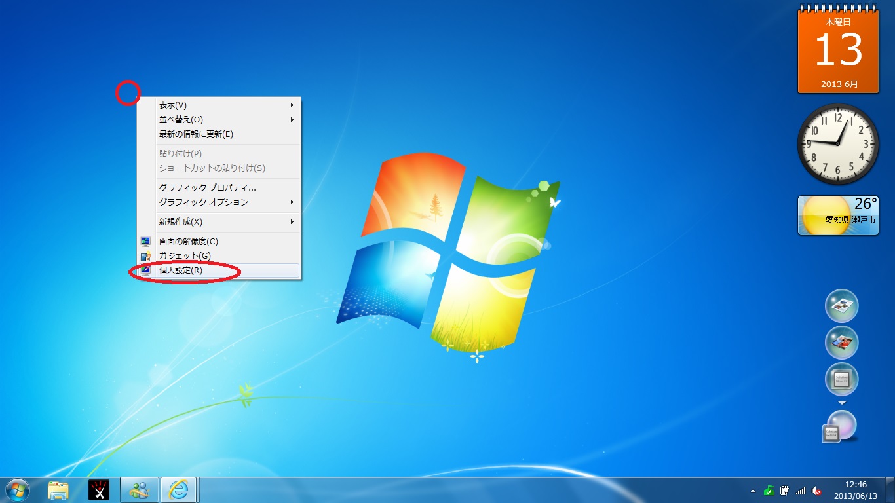Viewport: 895px width, 503px height.
Task: Launch Internet Explorer from the taskbar
Action: 179,490
